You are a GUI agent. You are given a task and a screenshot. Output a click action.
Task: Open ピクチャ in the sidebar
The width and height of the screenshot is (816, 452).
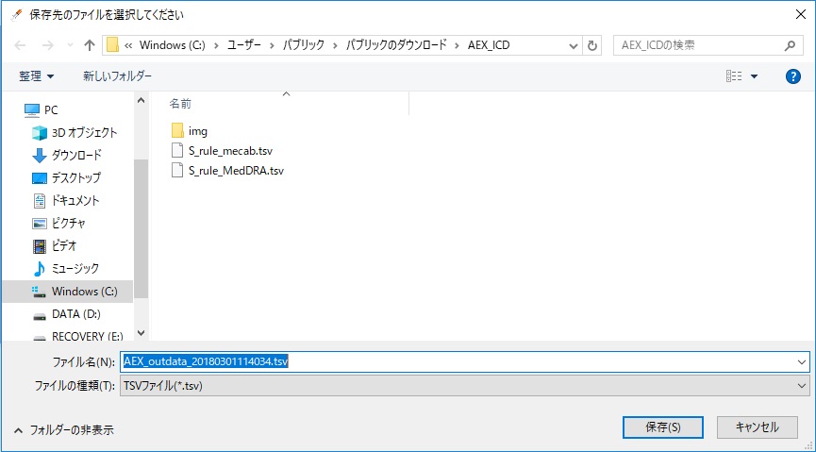[68, 224]
